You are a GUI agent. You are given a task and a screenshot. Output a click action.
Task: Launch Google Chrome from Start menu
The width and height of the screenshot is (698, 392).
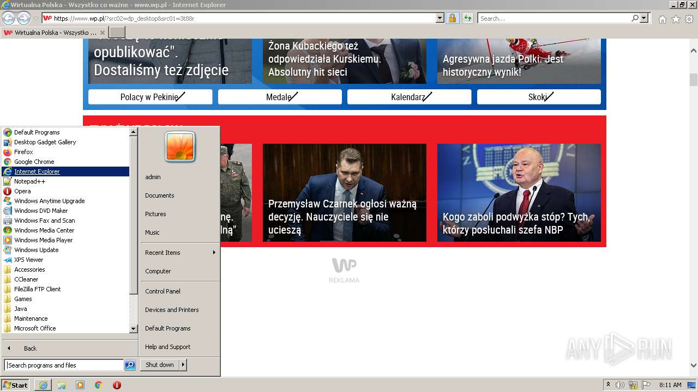coord(34,162)
